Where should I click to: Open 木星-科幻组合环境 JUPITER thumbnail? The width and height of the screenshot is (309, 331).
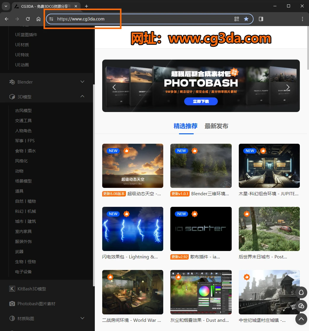click(x=269, y=166)
